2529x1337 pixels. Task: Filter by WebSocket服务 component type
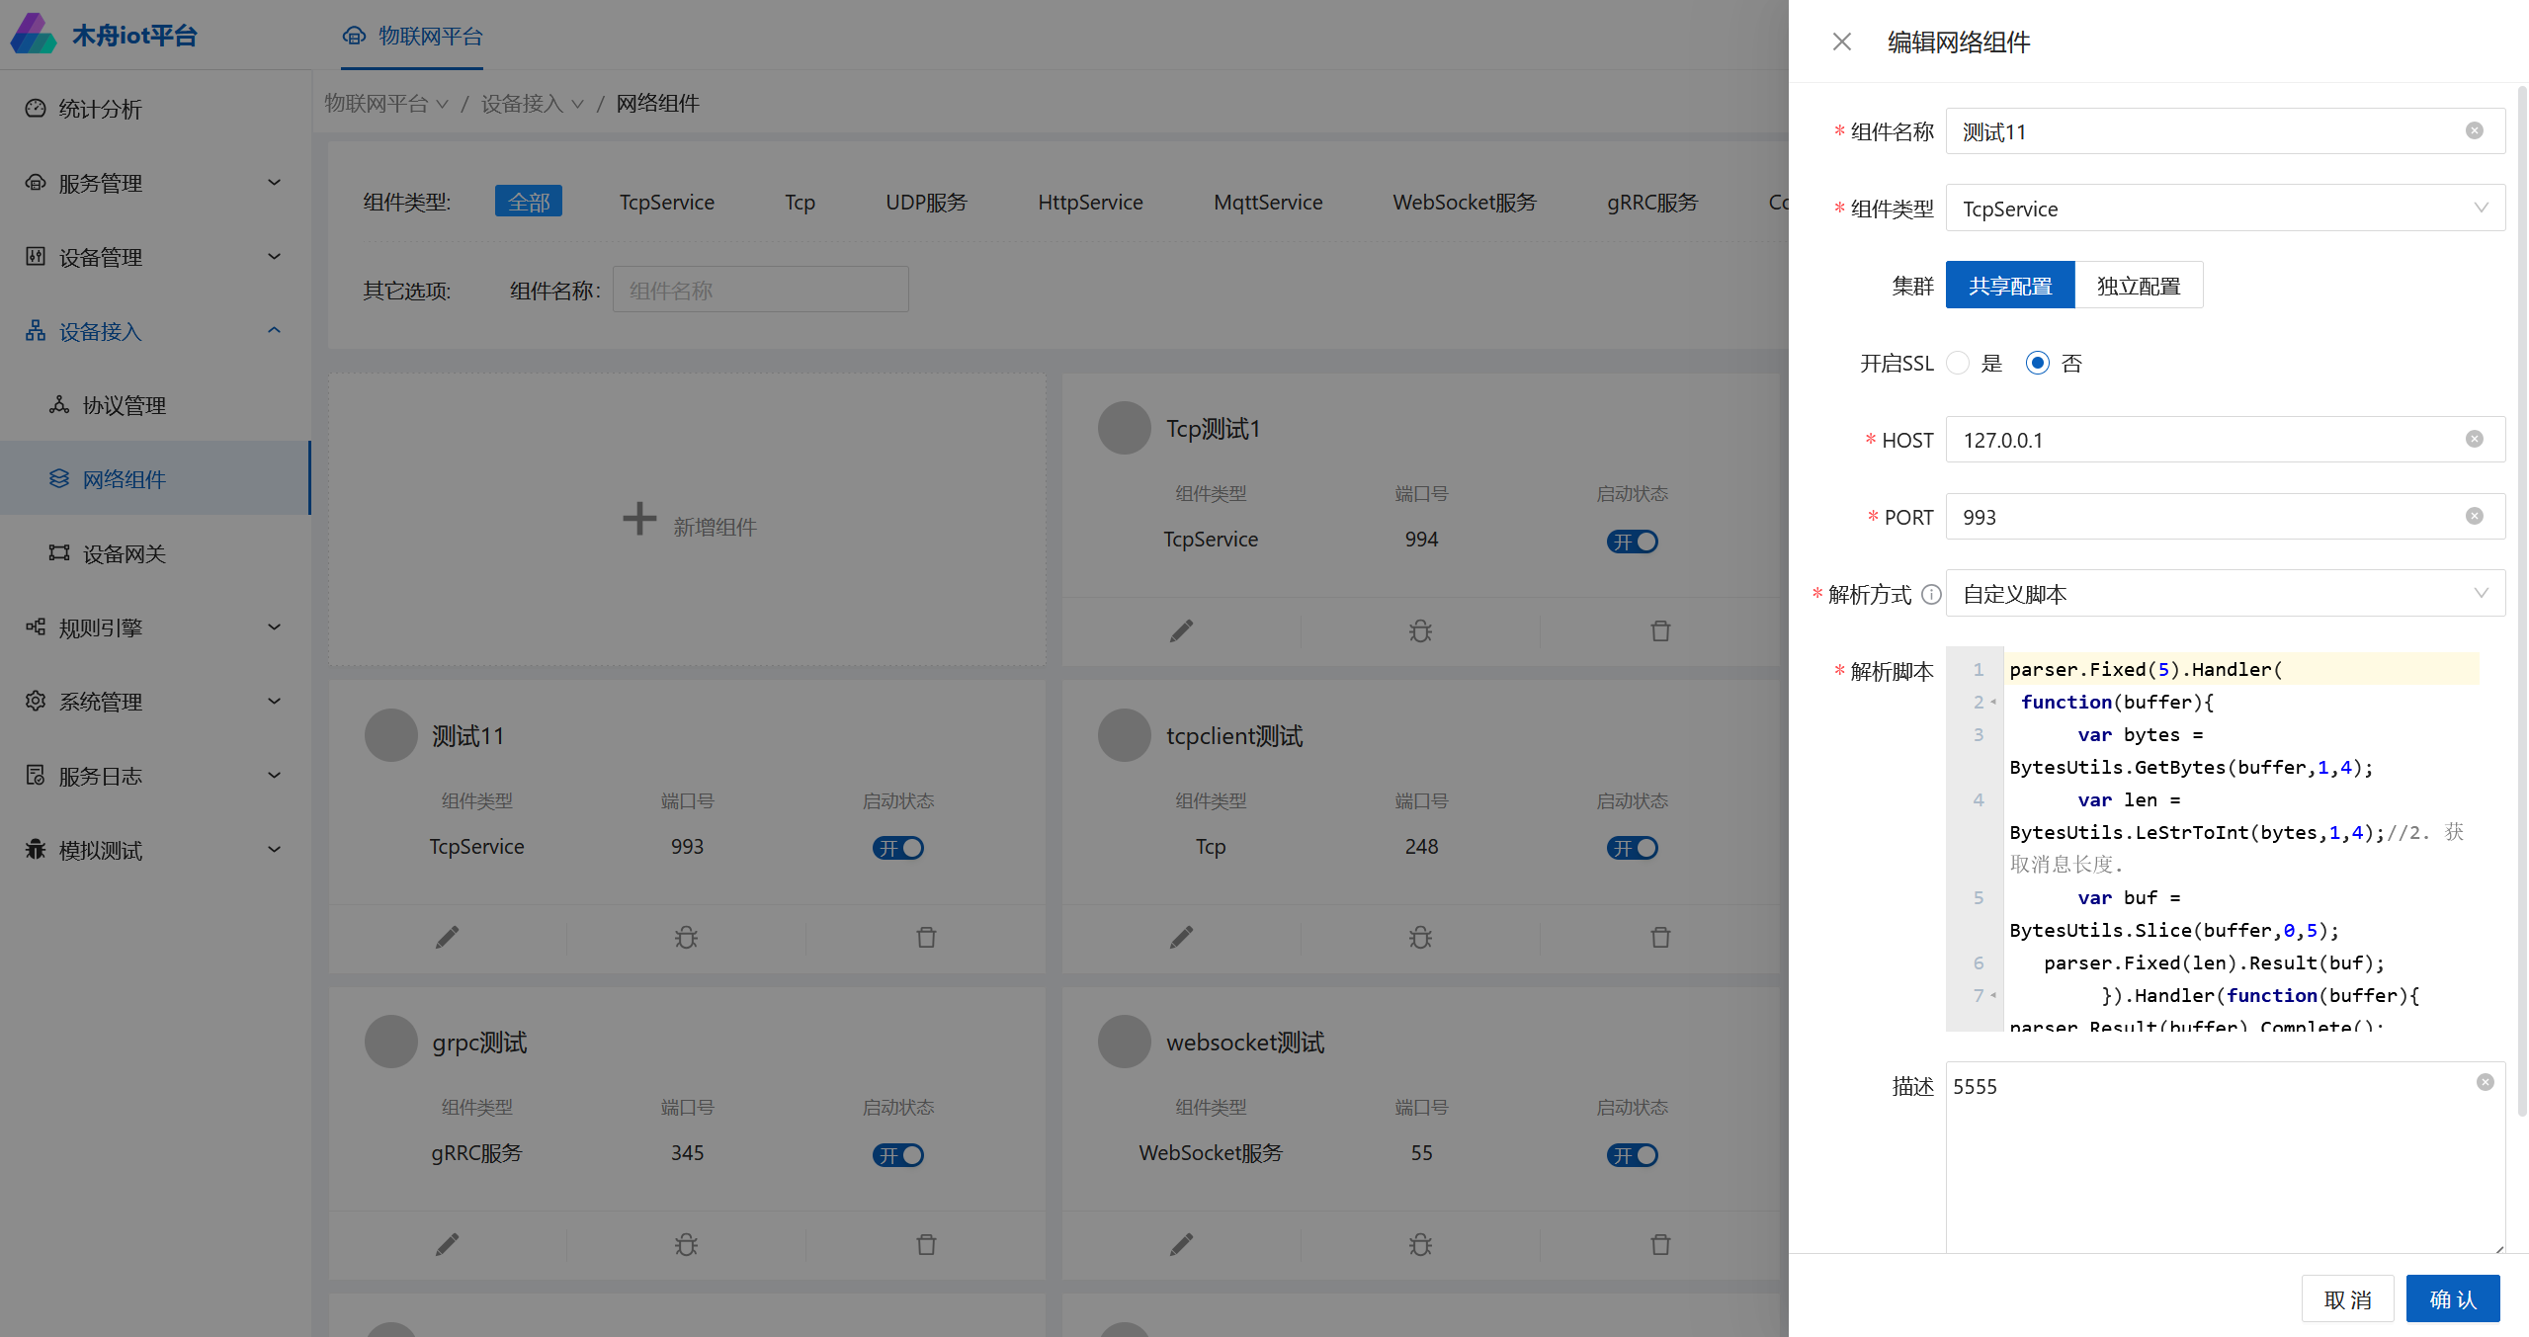coord(1465,202)
